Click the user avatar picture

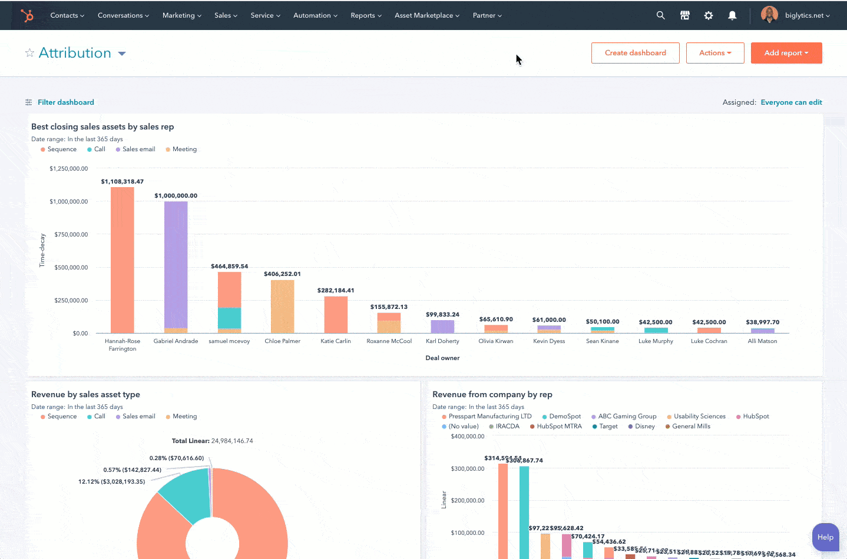tap(769, 15)
